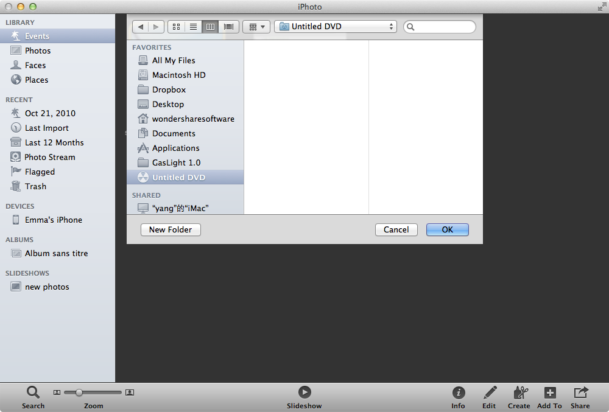Click the Trash can icon in sidebar
The image size is (609, 412).
16,186
